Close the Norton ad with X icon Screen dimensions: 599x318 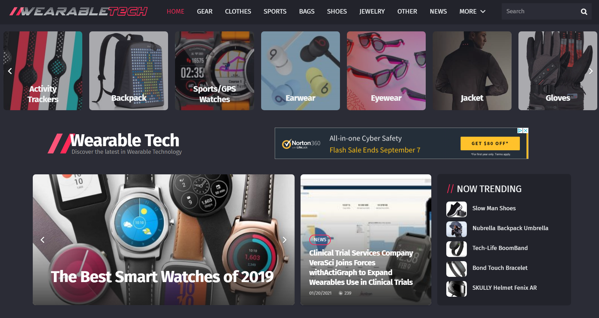[x=526, y=130]
